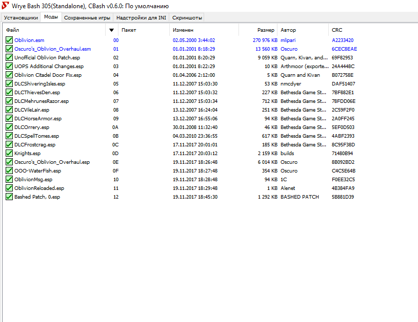Image resolution: width=418 pixels, height=322 pixels.
Task: Click the author builds of Knights.esp
Action: point(287,154)
